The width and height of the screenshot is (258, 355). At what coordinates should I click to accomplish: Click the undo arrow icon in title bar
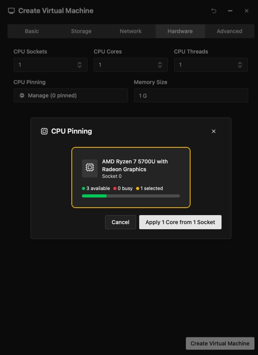214,11
